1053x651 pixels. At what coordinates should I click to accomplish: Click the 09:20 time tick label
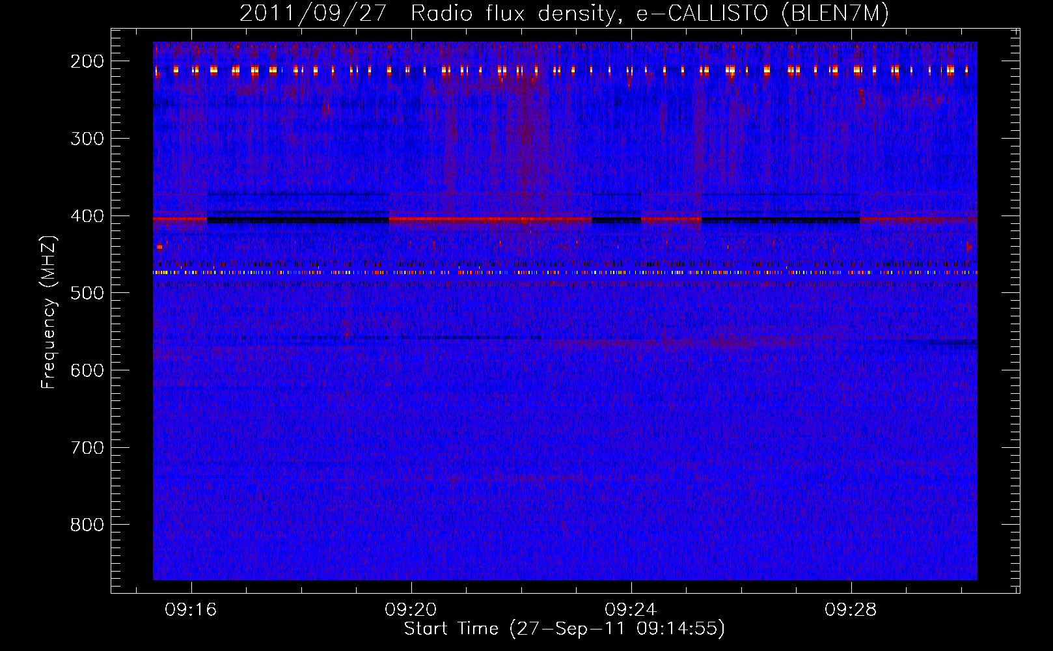411,610
